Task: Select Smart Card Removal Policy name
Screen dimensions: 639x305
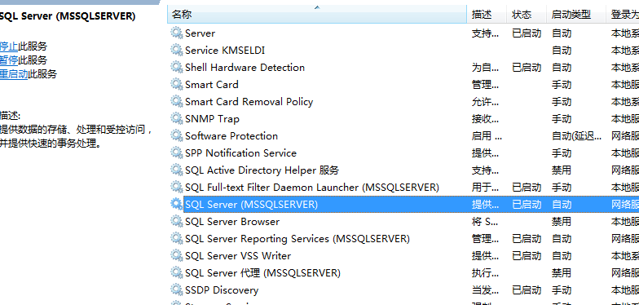Action: pos(249,101)
